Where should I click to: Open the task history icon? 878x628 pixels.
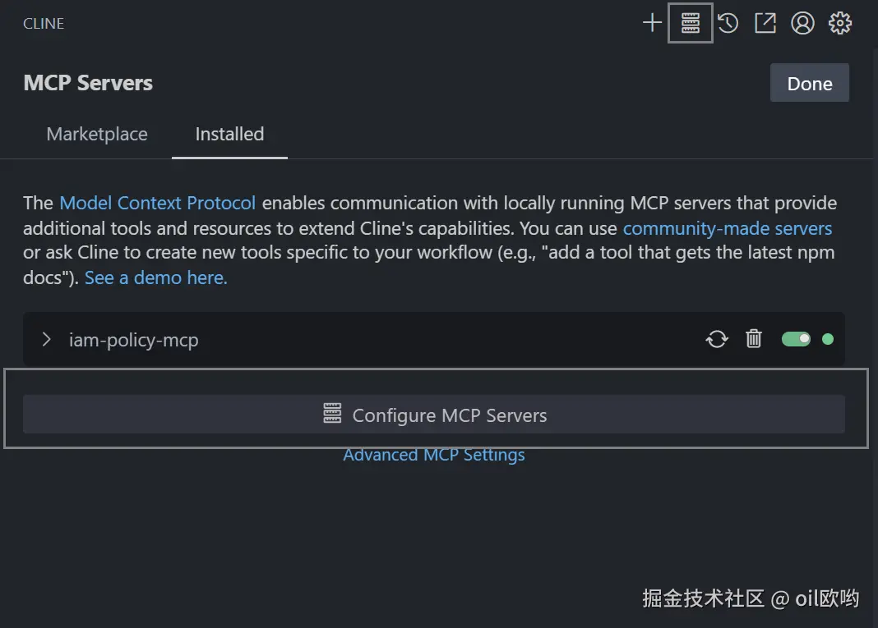click(728, 23)
